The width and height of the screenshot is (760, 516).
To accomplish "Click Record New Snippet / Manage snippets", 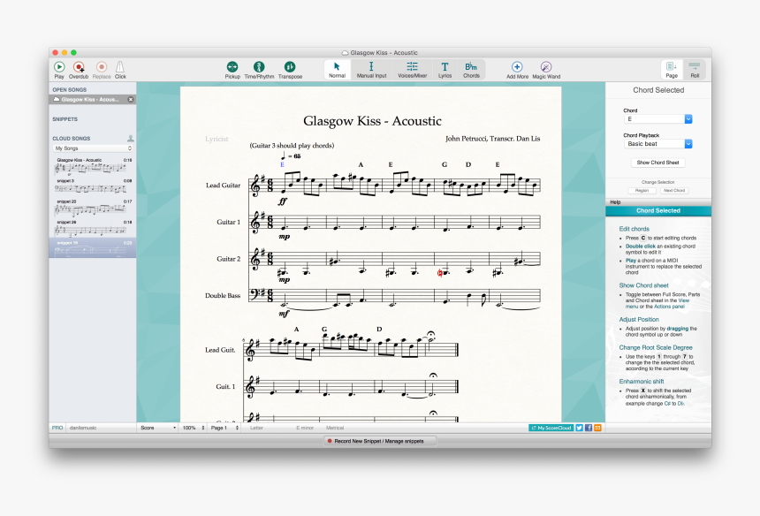I will point(380,441).
